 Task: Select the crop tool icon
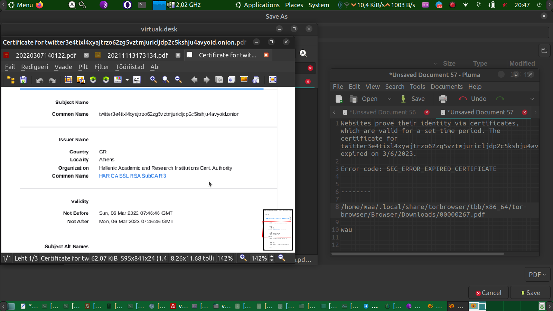68,80
